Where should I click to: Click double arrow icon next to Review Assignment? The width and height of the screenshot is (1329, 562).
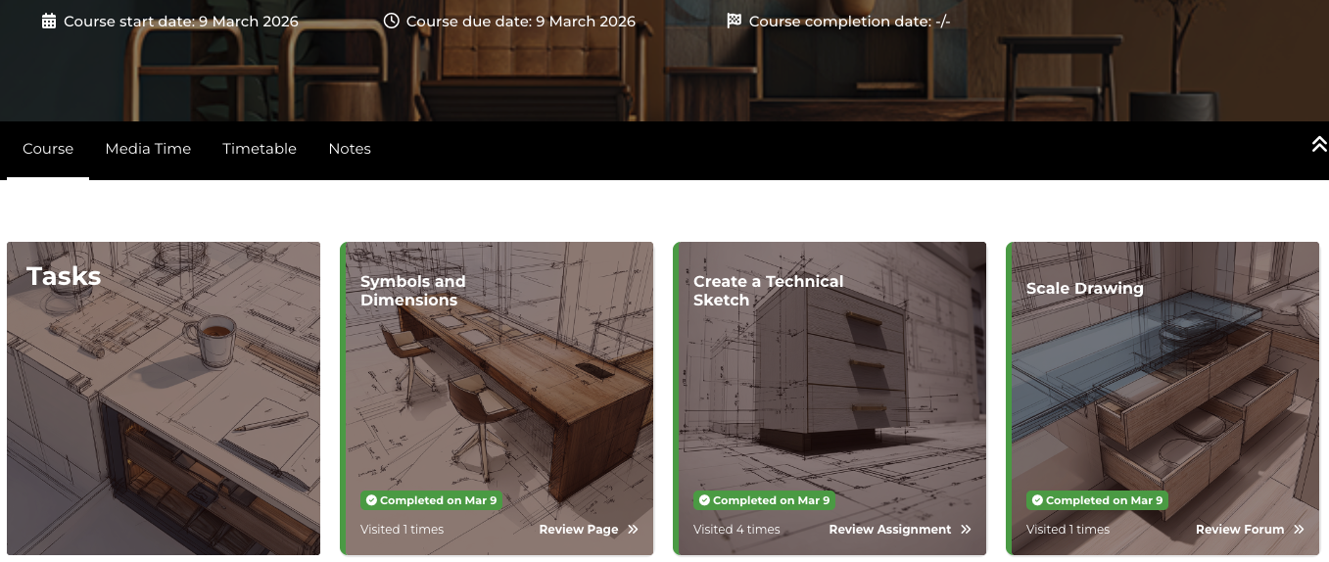(966, 530)
